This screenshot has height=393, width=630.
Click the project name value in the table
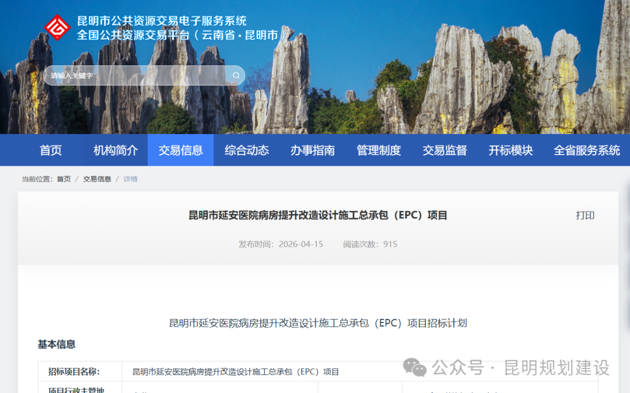(236, 372)
